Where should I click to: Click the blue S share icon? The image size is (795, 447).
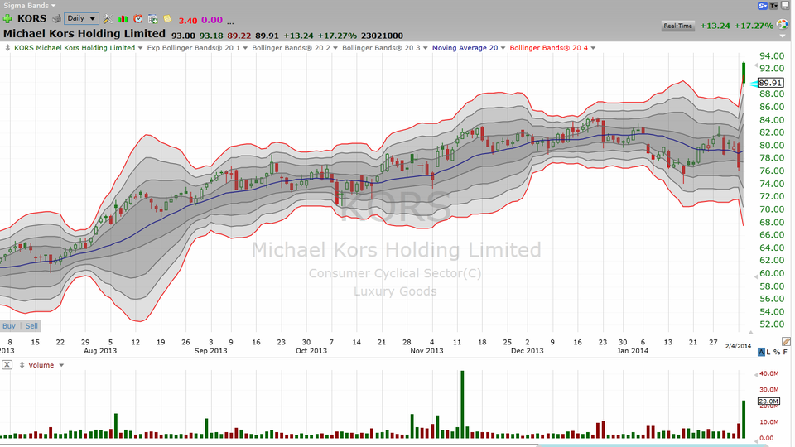[x=763, y=6]
